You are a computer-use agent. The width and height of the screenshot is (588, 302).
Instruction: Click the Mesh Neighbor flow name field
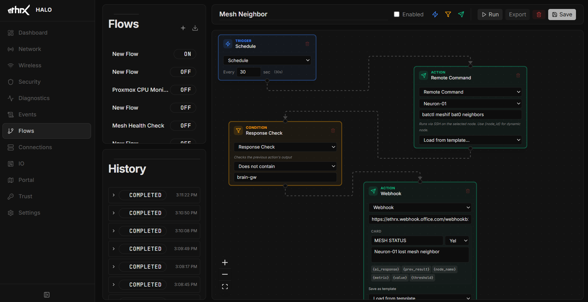click(304, 14)
